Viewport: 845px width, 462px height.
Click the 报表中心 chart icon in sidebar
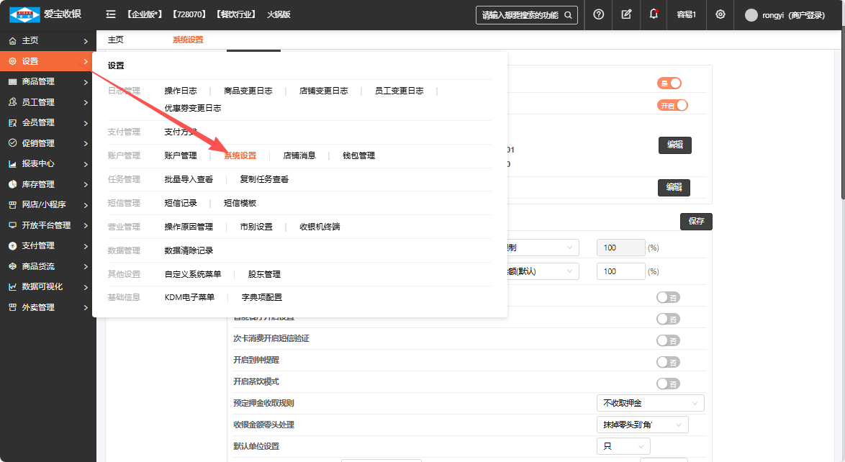click(12, 163)
